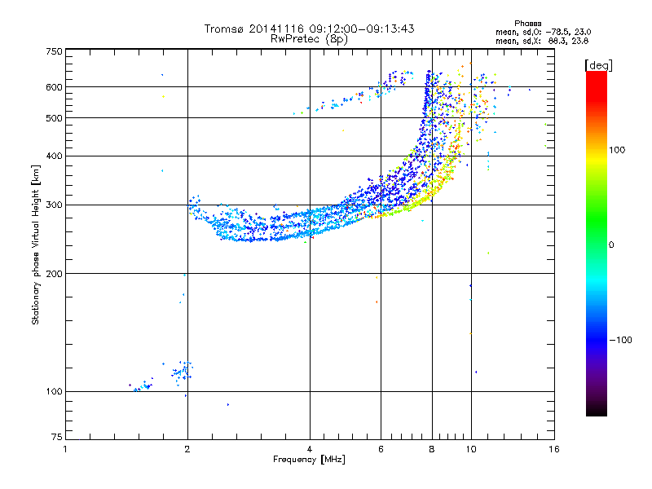Screen dimensions: 652x489
Task: Click the '400' y-axis tick label
Action: click(54, 156)
